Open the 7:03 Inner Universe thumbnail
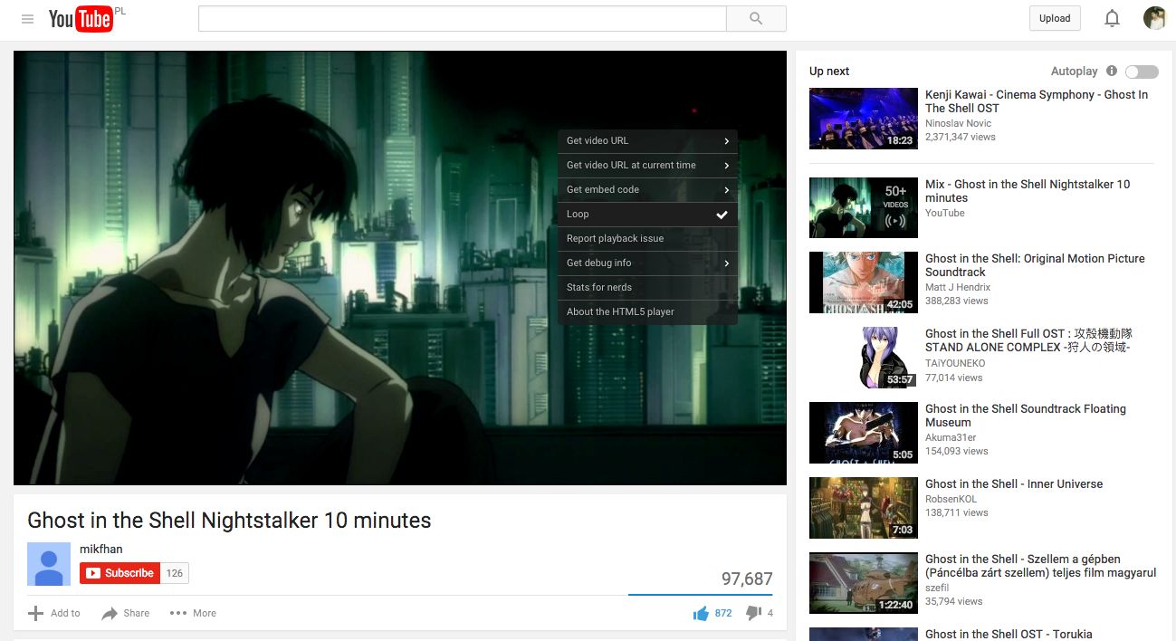The image size is (1176, 641). [x=864, y=508]
